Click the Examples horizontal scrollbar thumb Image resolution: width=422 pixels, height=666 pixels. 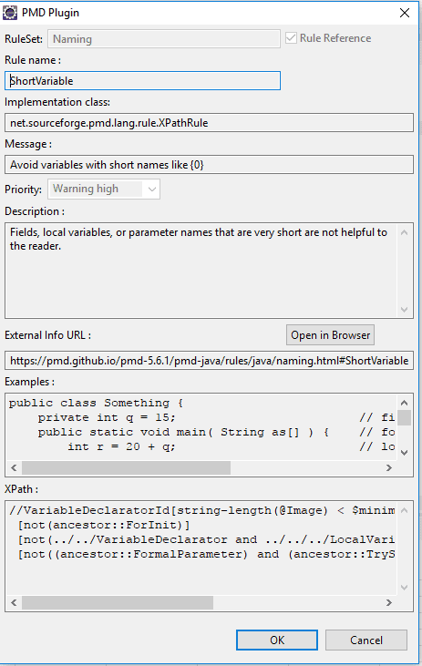[x=126, y=467]
